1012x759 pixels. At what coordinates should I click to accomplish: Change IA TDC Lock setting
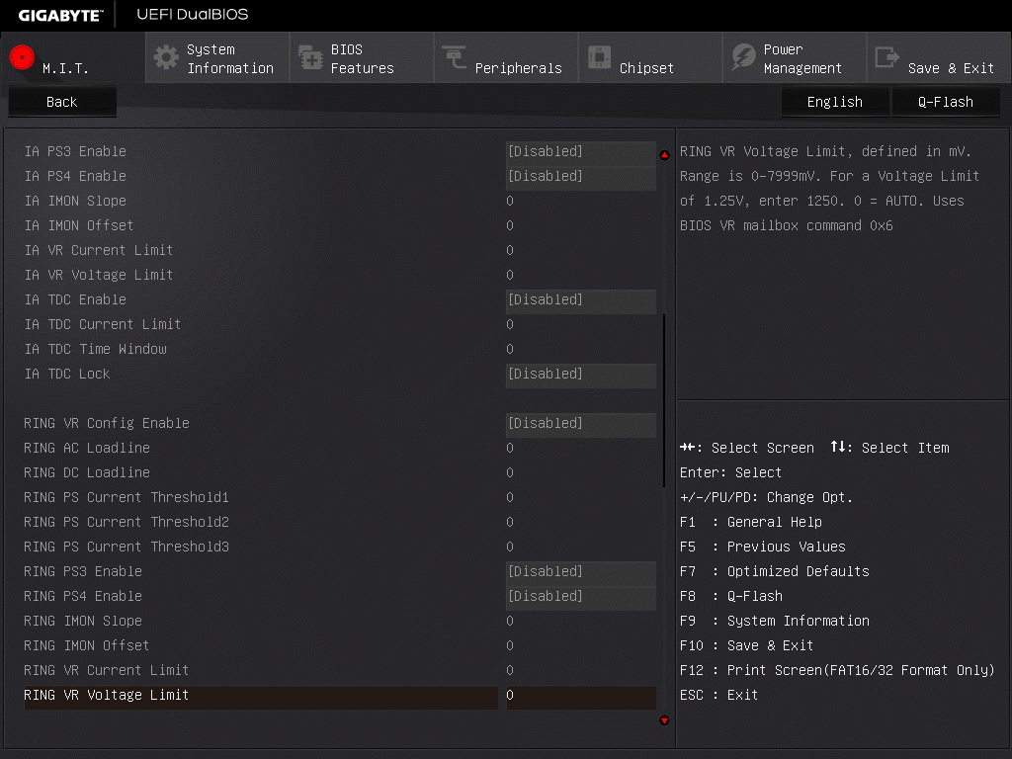pyautogui.click(x=581, y=375)
